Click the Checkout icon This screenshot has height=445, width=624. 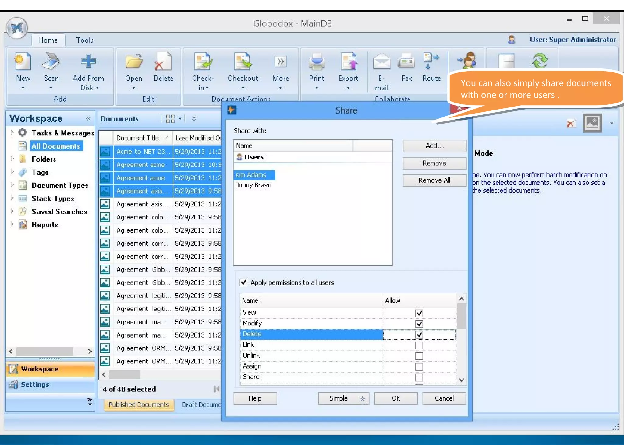[243, 62]
